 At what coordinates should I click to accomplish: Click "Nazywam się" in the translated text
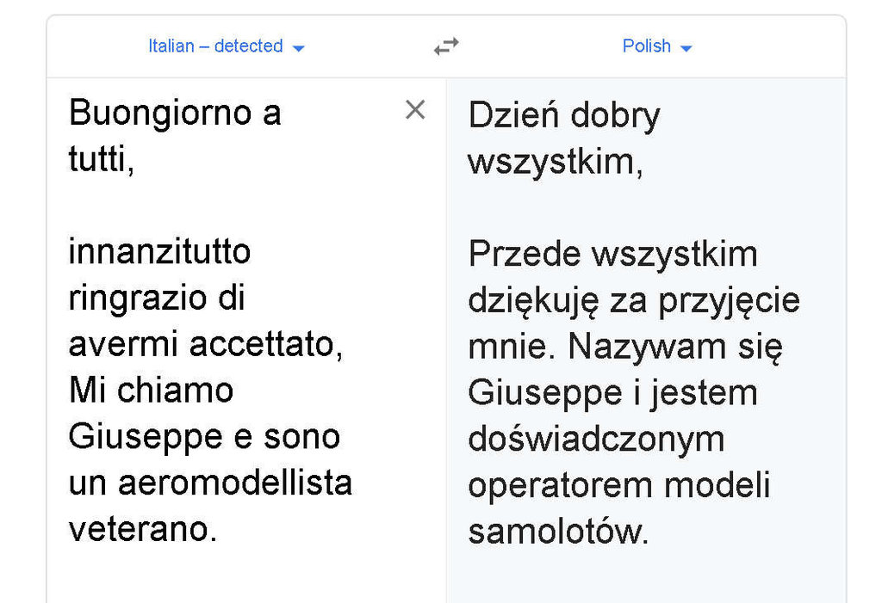tap(674, 347)
